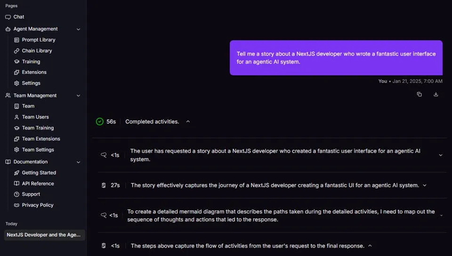
Task: Click the Extensions puzzle piece icon
Action: pyautogui.click(x=17, y=72)
